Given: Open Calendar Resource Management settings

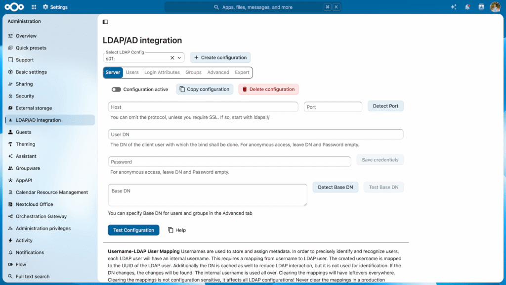Looking at the screenshot, I should [x=50, y=192].
